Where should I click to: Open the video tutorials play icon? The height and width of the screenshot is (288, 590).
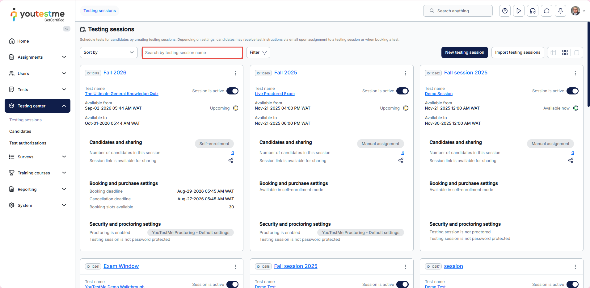[x=519, y=11]
